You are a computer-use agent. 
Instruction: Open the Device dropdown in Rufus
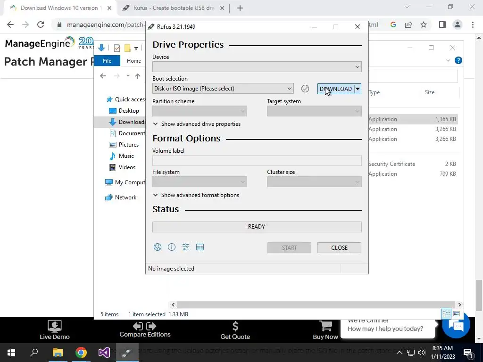(x=257, y=66)
